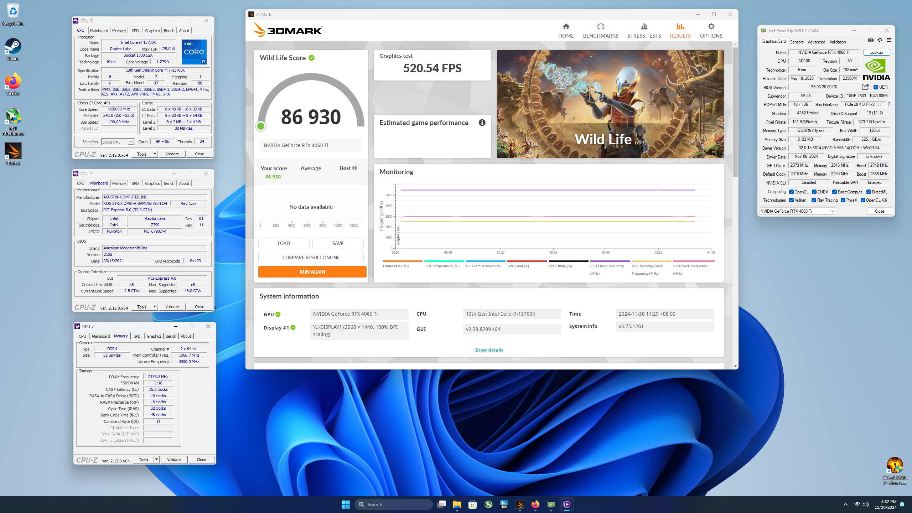This screenshot has height=513, width=912.
Task: Select the Firefox desktop shortcut
Action: (x=13, y=84)
